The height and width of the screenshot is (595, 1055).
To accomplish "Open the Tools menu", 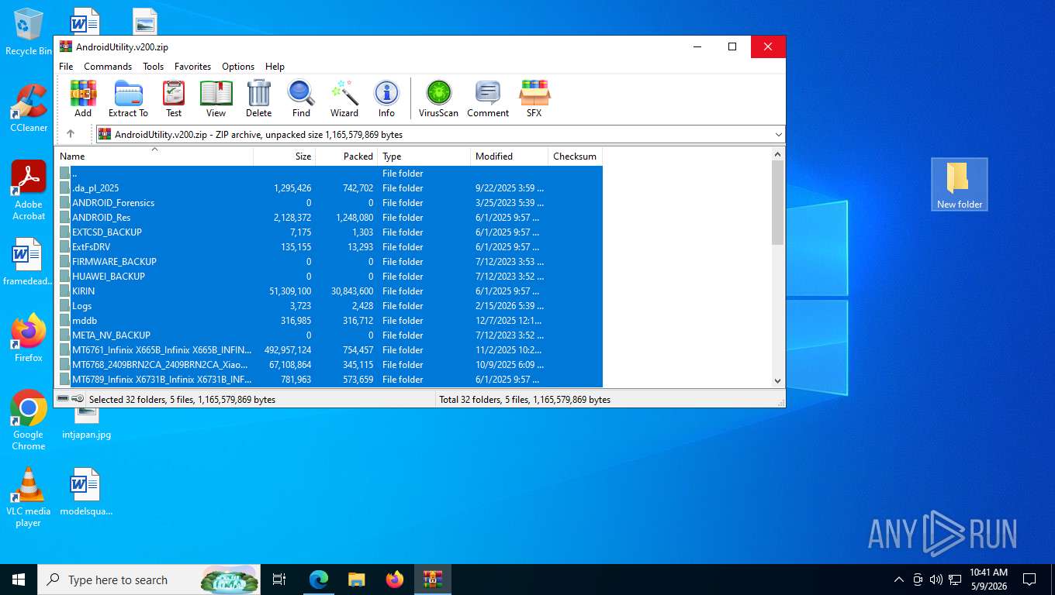I will tap(153, 67).
